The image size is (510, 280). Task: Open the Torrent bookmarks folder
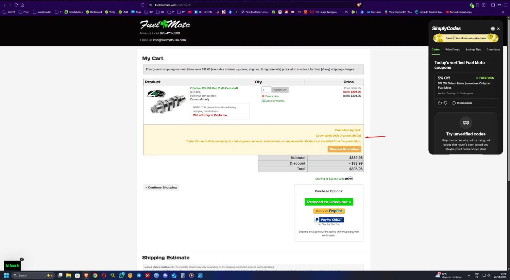(9, 12)
